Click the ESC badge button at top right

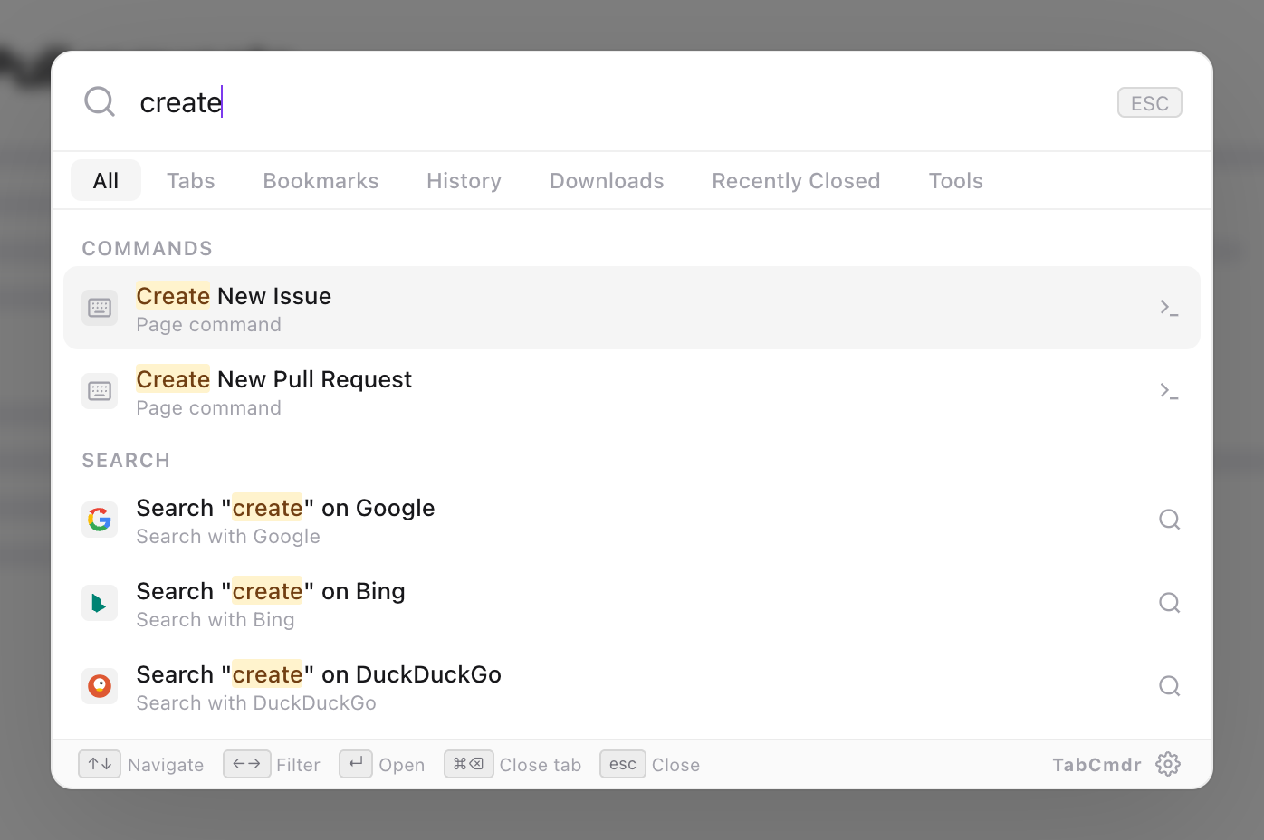(x=1149, y=103)
